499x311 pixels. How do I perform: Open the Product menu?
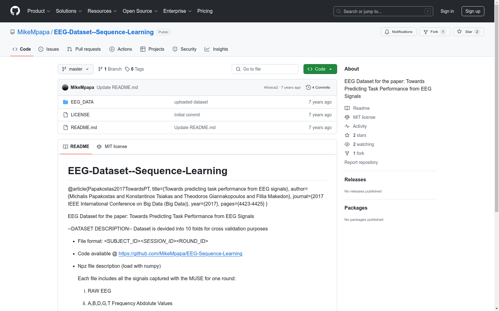[39, 11]
